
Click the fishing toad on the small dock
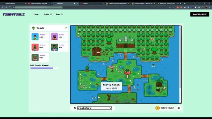pos(87,68)
